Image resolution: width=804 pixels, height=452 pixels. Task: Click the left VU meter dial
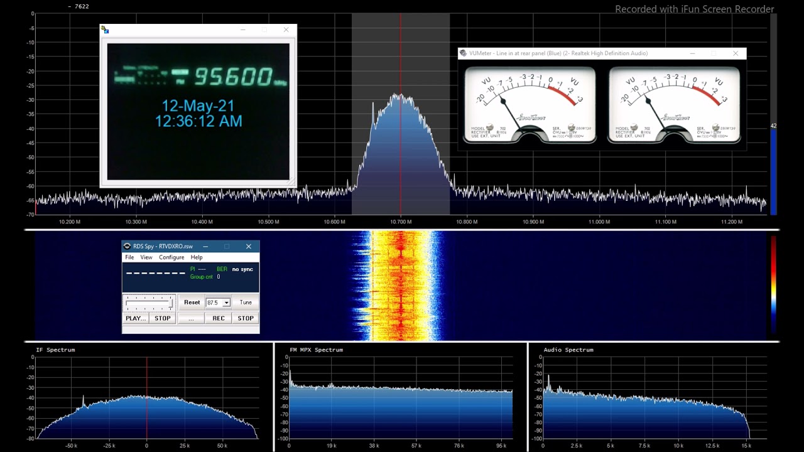point(530,104)
